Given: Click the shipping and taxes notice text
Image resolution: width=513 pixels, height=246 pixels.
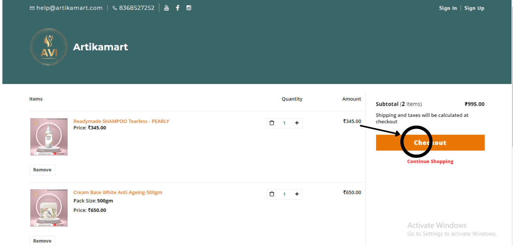Looking at the screenshot, I should coord(422,118).
